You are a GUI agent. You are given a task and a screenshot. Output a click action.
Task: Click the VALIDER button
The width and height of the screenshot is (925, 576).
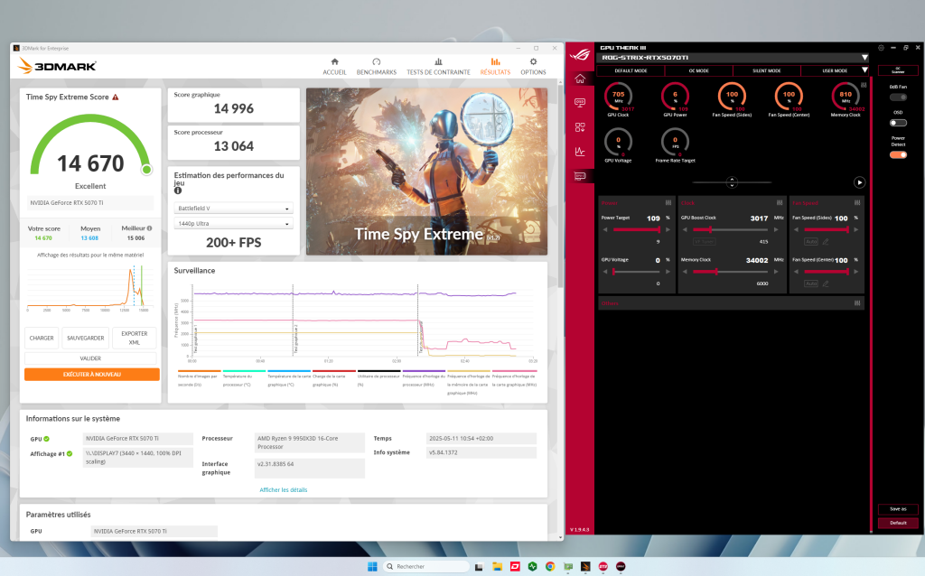[90, 358]
